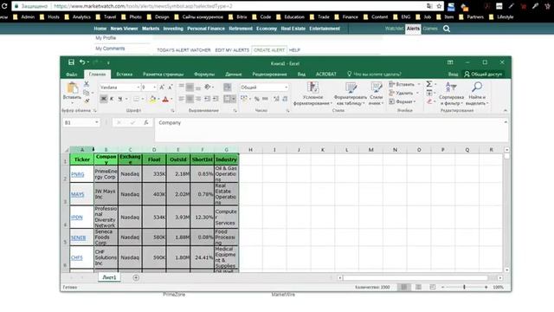Image resolution: width=554 pixels, height=312 pixels.
Task: Undo the last action in Excel
Action: (82, 62)
